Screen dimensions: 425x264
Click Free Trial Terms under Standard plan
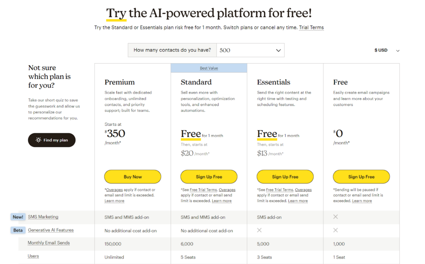click(203, 190)
